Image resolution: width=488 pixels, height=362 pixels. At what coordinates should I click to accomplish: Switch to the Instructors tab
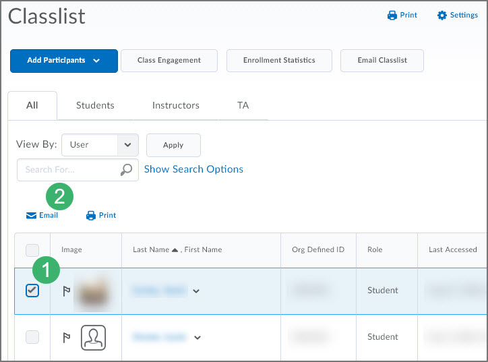click(x=176, y=106)
